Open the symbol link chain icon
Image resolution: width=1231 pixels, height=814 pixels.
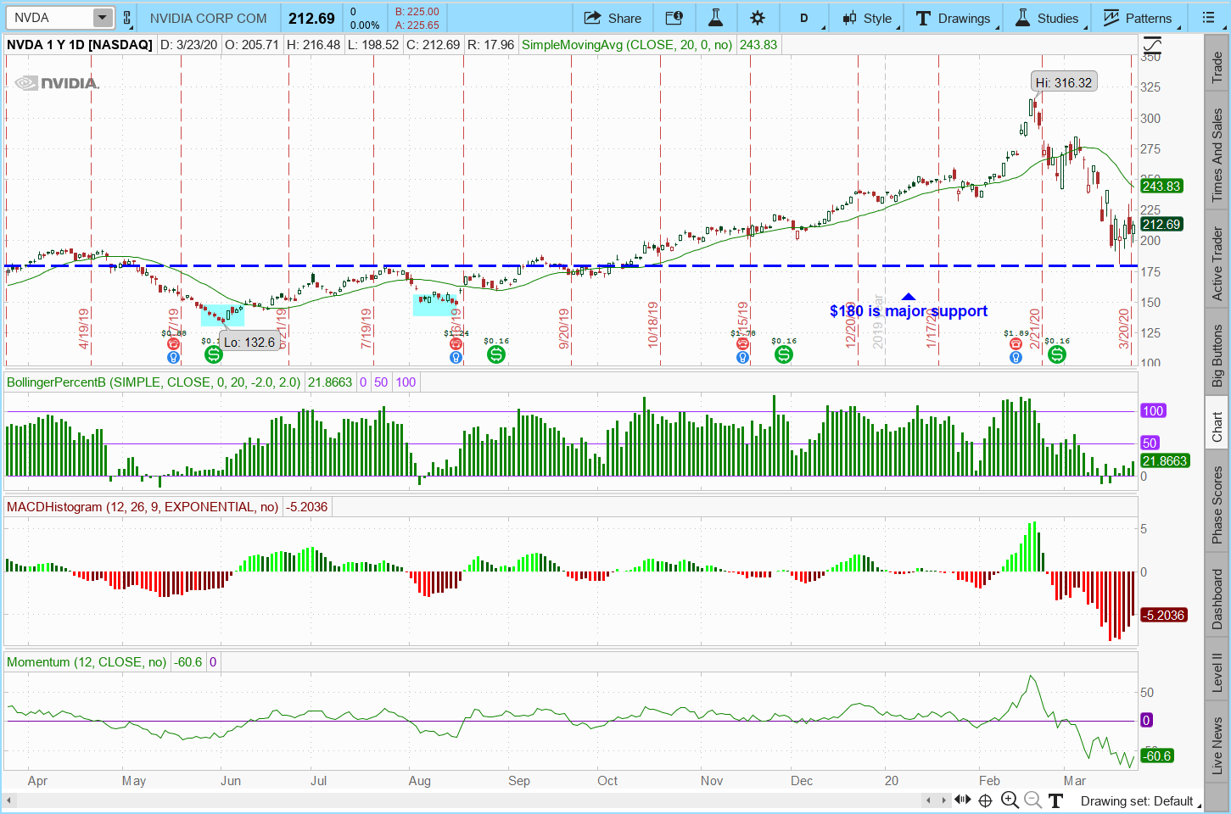click(127, 18)
